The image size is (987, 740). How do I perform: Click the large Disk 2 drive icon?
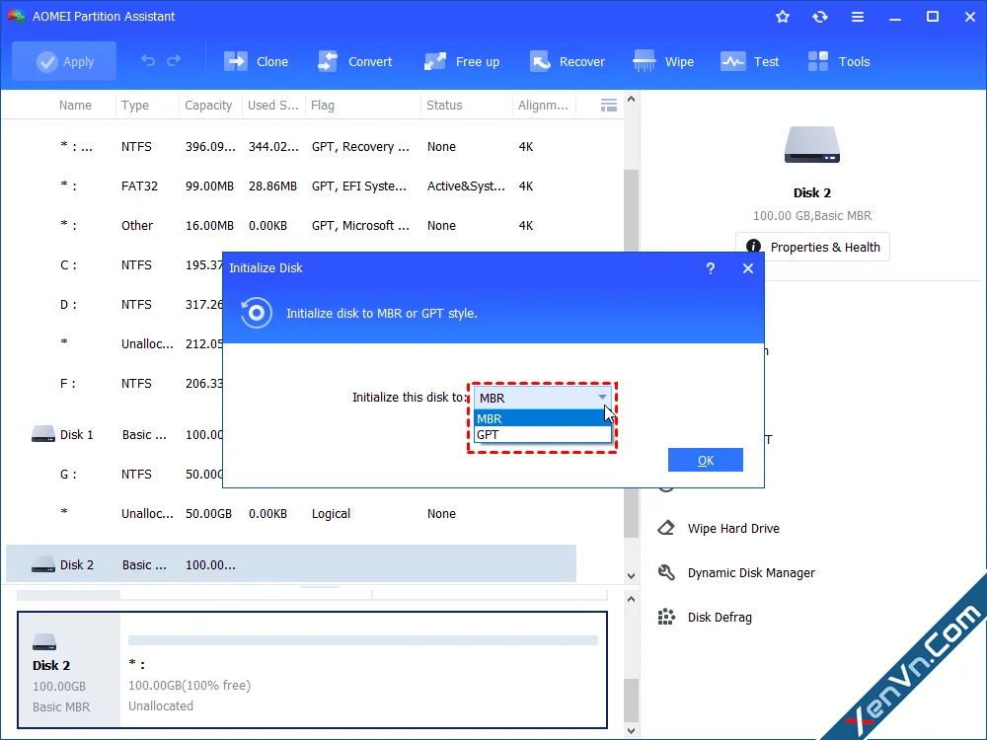click(812, 145)
